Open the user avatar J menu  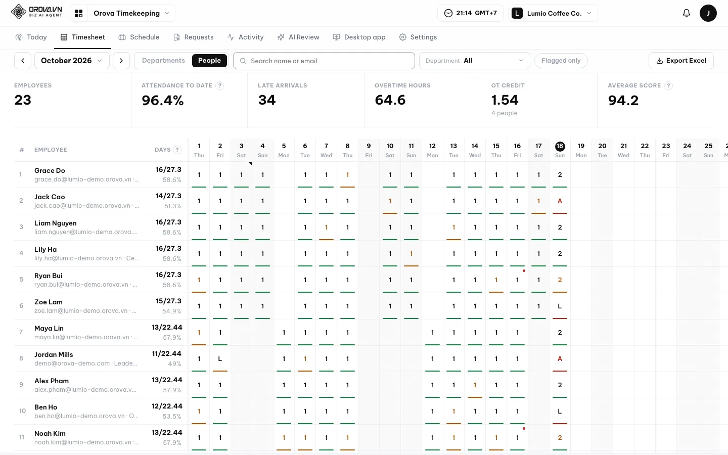708,13
